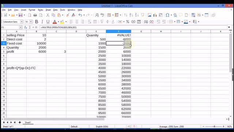Viewport: 234px width, 132px height.
Task: Click the Function wizard fx icon
Action: (x=26, y=27)
